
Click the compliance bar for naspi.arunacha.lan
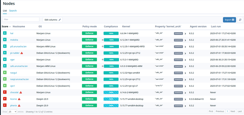(x=111, y=79)
